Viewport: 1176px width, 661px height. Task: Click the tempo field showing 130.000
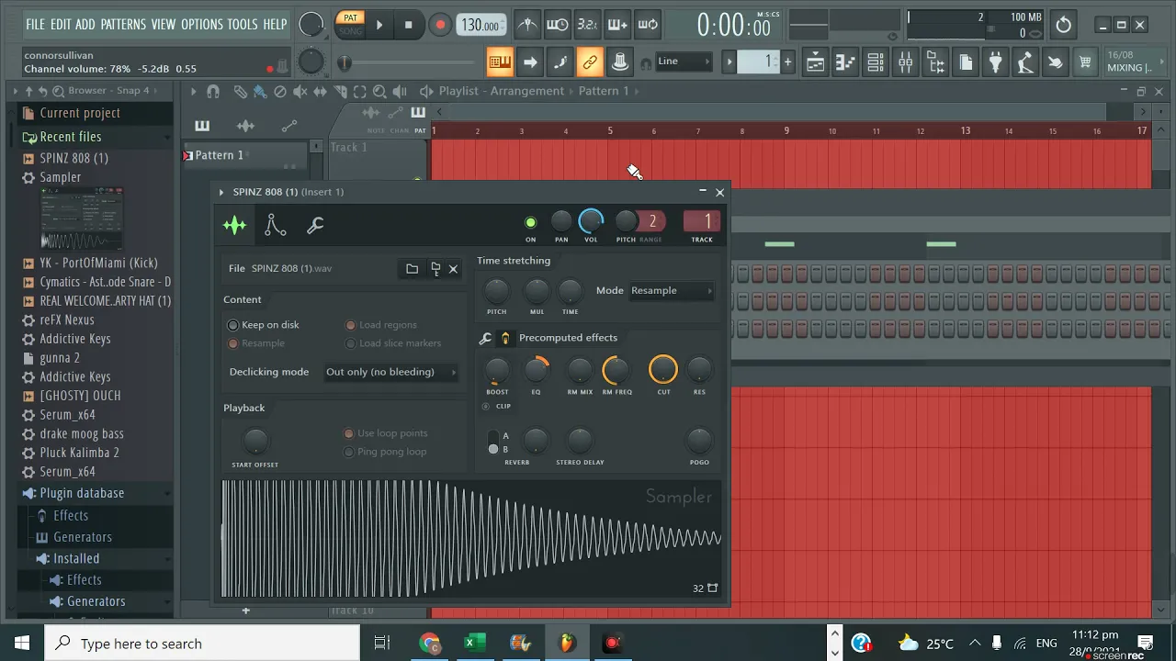pyautogui.click(x=480, y=25)
